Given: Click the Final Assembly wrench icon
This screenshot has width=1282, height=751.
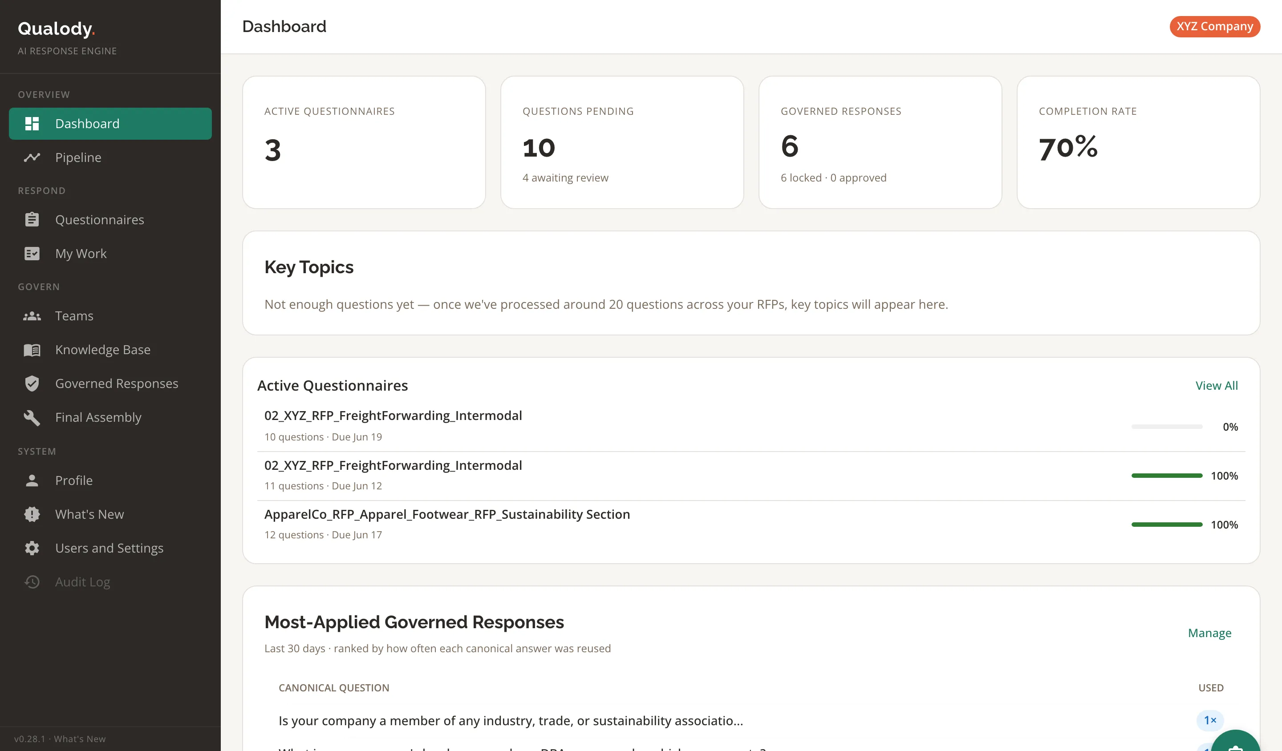Looking at the screenshot, I should coord(32,417).
